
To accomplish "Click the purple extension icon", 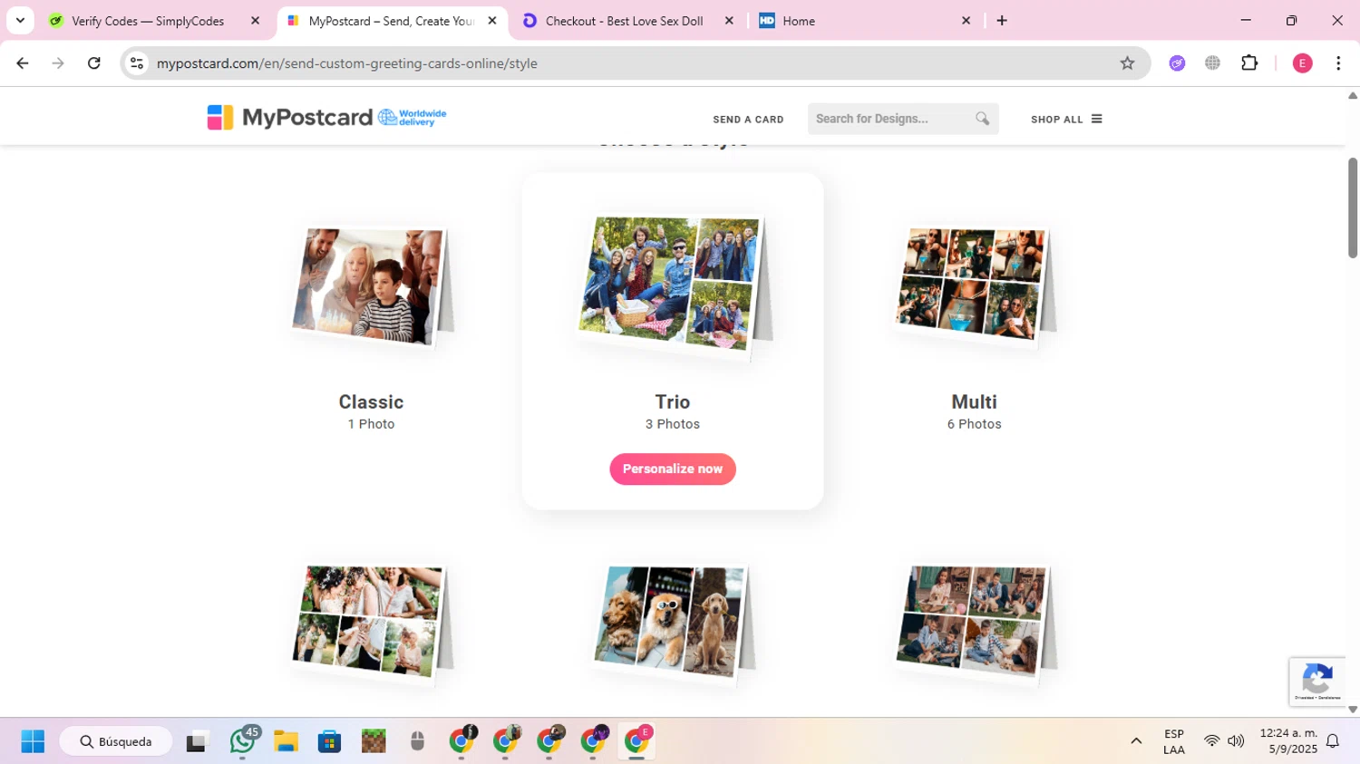I will (1177, 63).
